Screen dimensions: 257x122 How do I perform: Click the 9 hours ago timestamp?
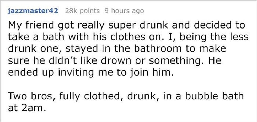point(124,11)
